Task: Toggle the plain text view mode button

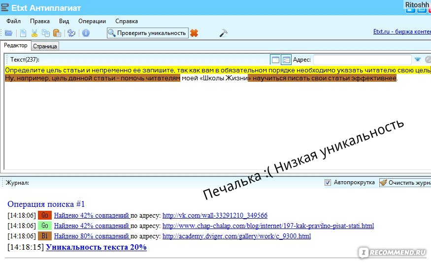Action: [x=275, y=60]
